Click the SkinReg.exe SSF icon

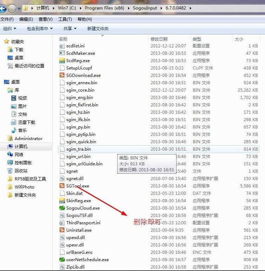click(62, 200)
